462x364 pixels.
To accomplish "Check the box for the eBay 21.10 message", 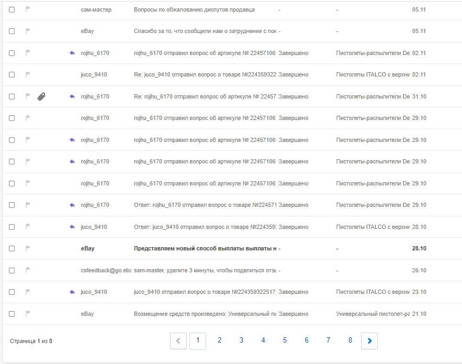I will click(12, 314).
